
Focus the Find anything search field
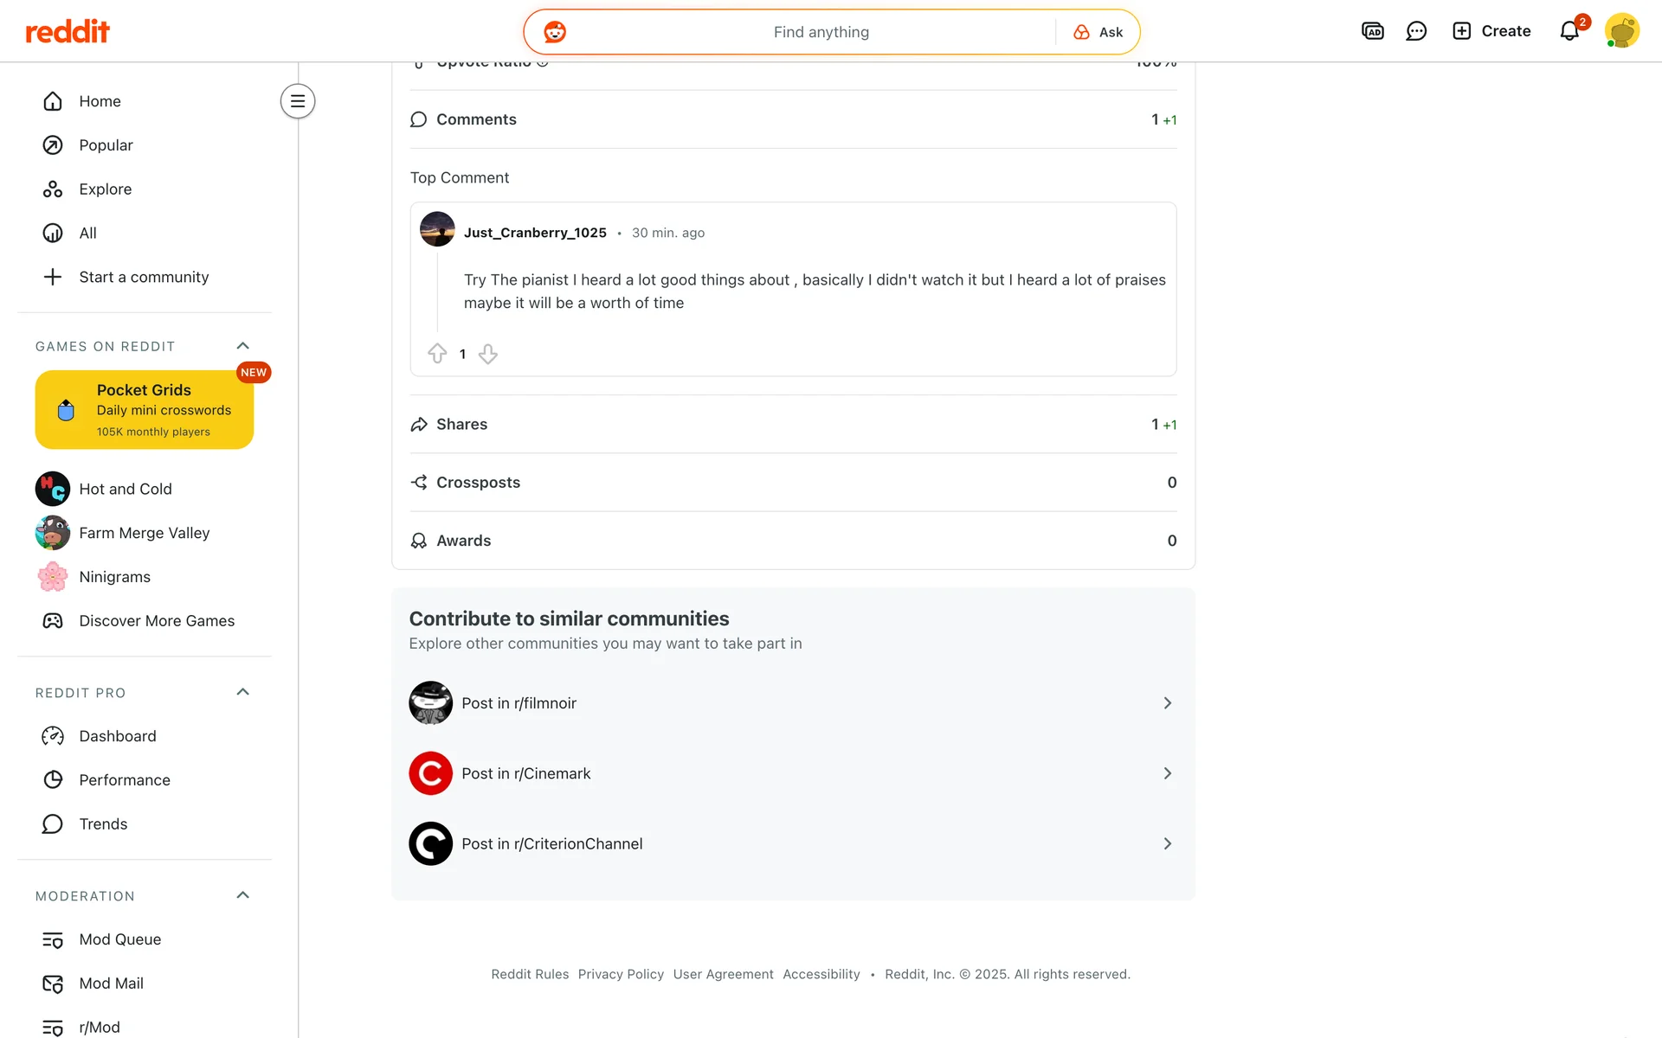(821, 32)
